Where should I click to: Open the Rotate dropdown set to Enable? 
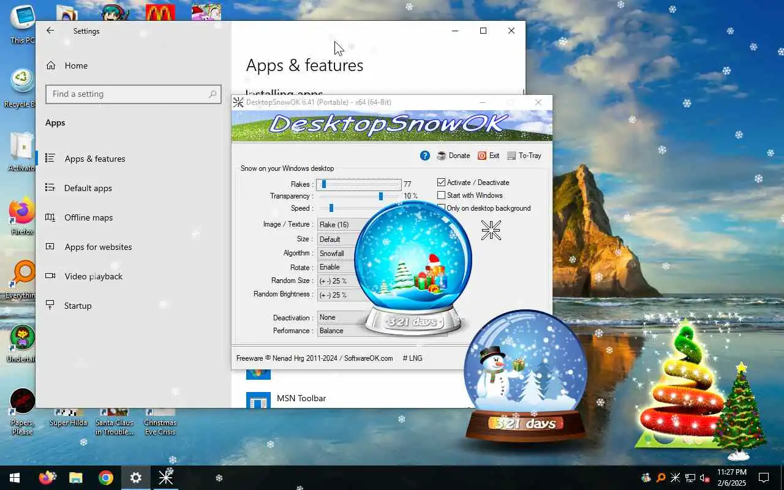[x=337, y=267]
